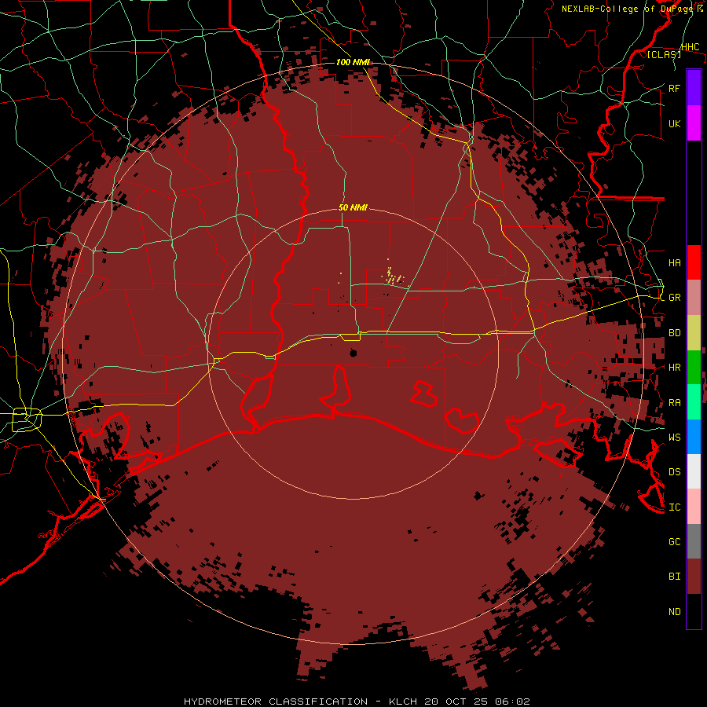Click the GR pink-brown legend swatch

[694, 298]
